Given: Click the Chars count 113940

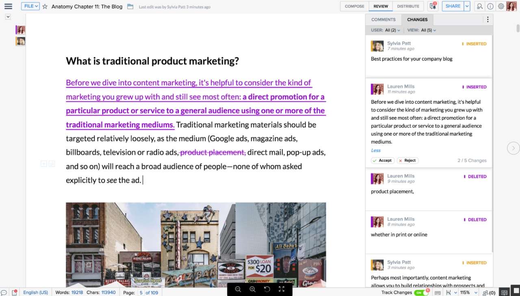Looking at the screenshot, I should coord(108,292).
